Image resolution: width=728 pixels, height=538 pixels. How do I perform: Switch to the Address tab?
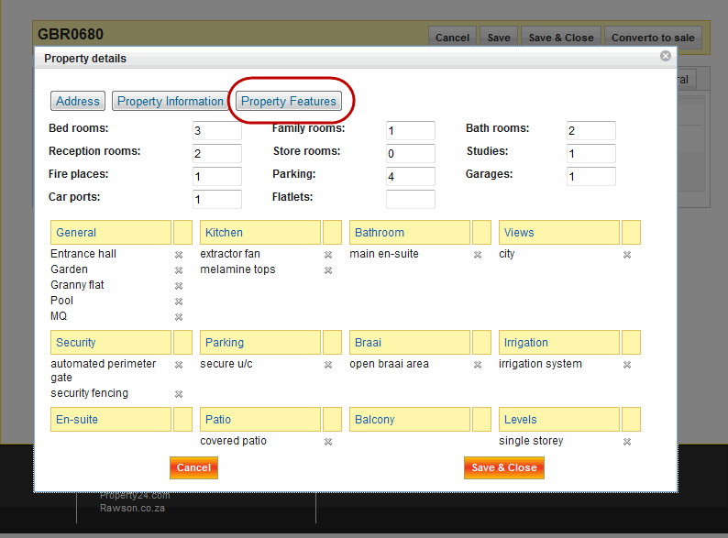(78, 102)
